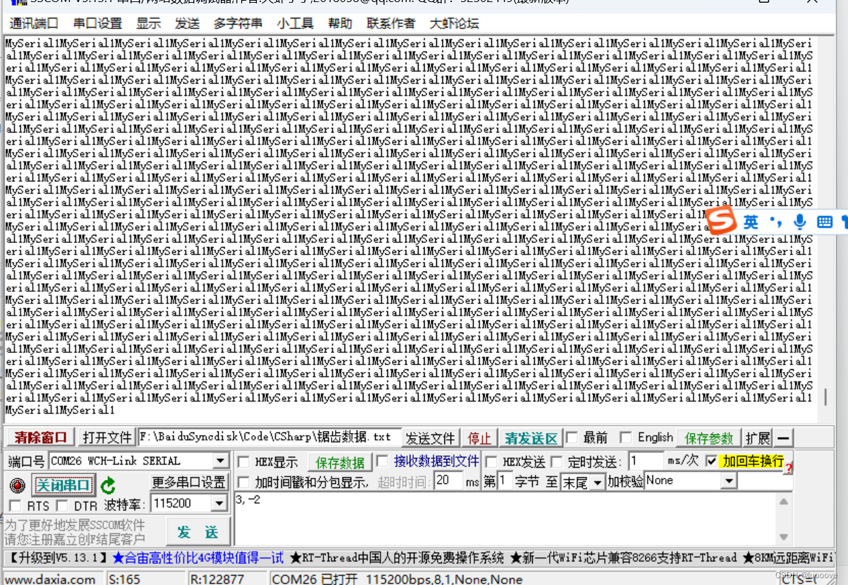848x585 pixels.
Task: Click the Sogou input method S logo
Action: (x=720, y=221)
